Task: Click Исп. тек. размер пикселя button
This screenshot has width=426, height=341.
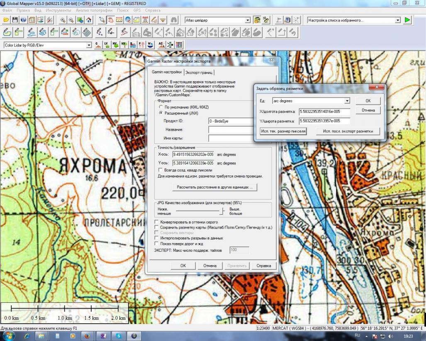Action: point(283,131)
